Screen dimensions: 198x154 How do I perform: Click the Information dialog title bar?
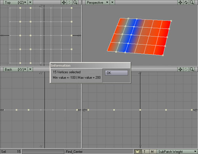tap(90, 65)
